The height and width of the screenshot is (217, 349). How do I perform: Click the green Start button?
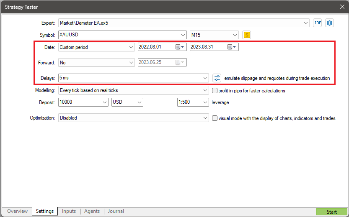[332, 212]
